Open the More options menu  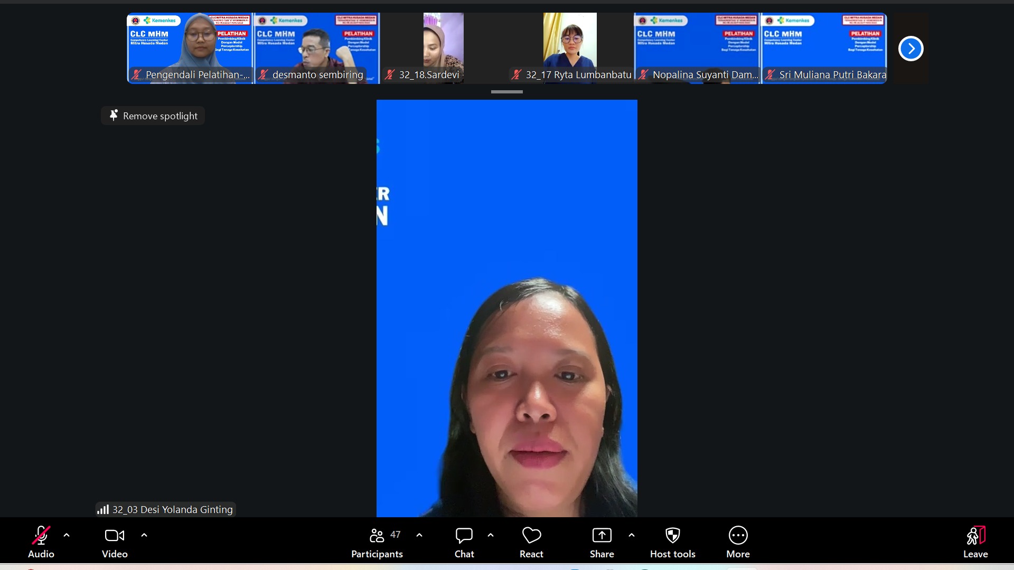pyautogui.click(x=738, y=536)
